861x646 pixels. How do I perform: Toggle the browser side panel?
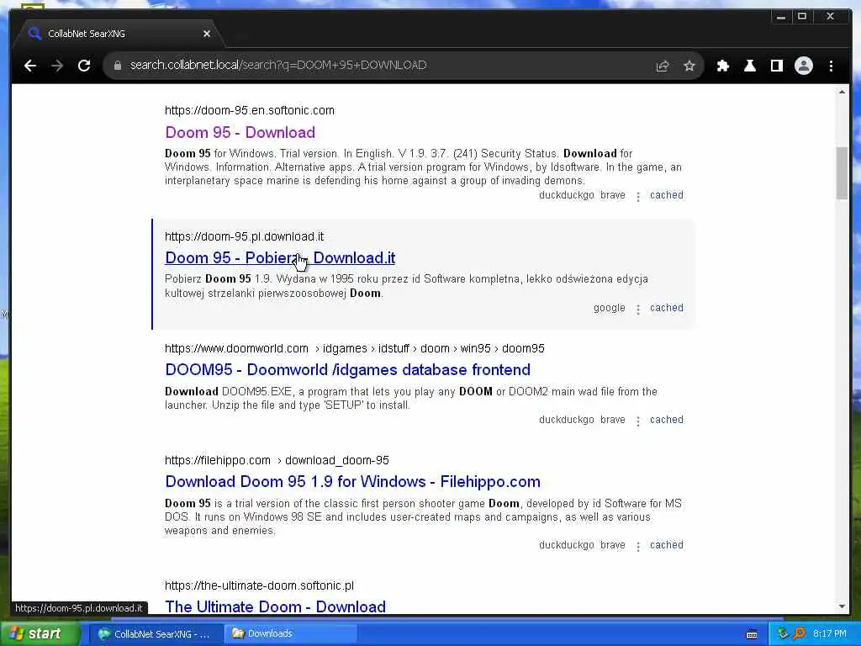776,66
